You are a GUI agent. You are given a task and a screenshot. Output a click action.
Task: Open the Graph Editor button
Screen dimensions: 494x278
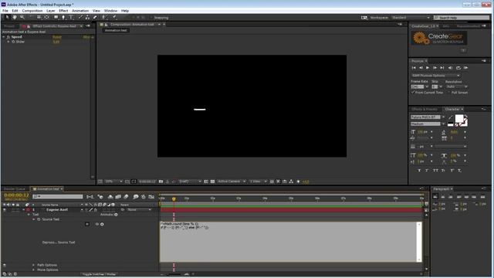151,197
